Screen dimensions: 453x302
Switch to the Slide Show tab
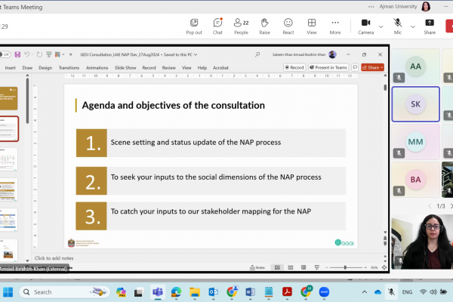click(x=125, y=67)
